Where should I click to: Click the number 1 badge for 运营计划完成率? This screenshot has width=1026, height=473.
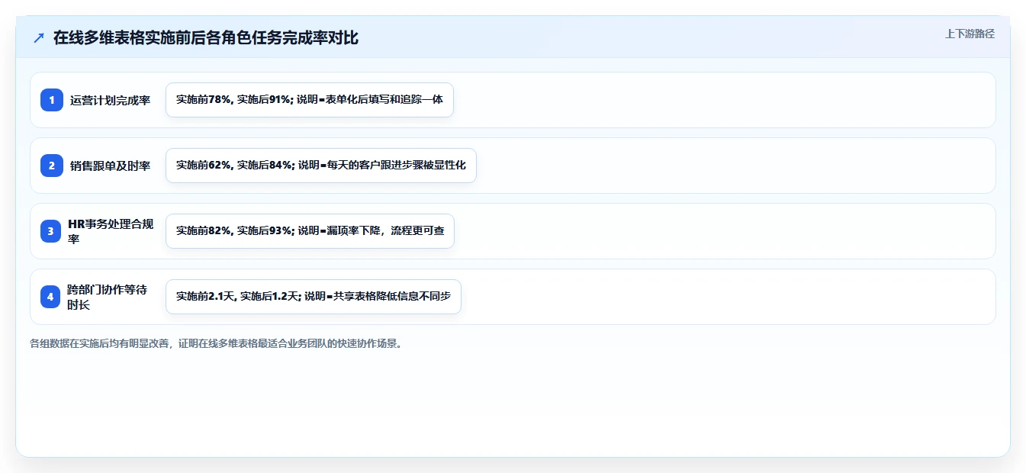(52, 100)
